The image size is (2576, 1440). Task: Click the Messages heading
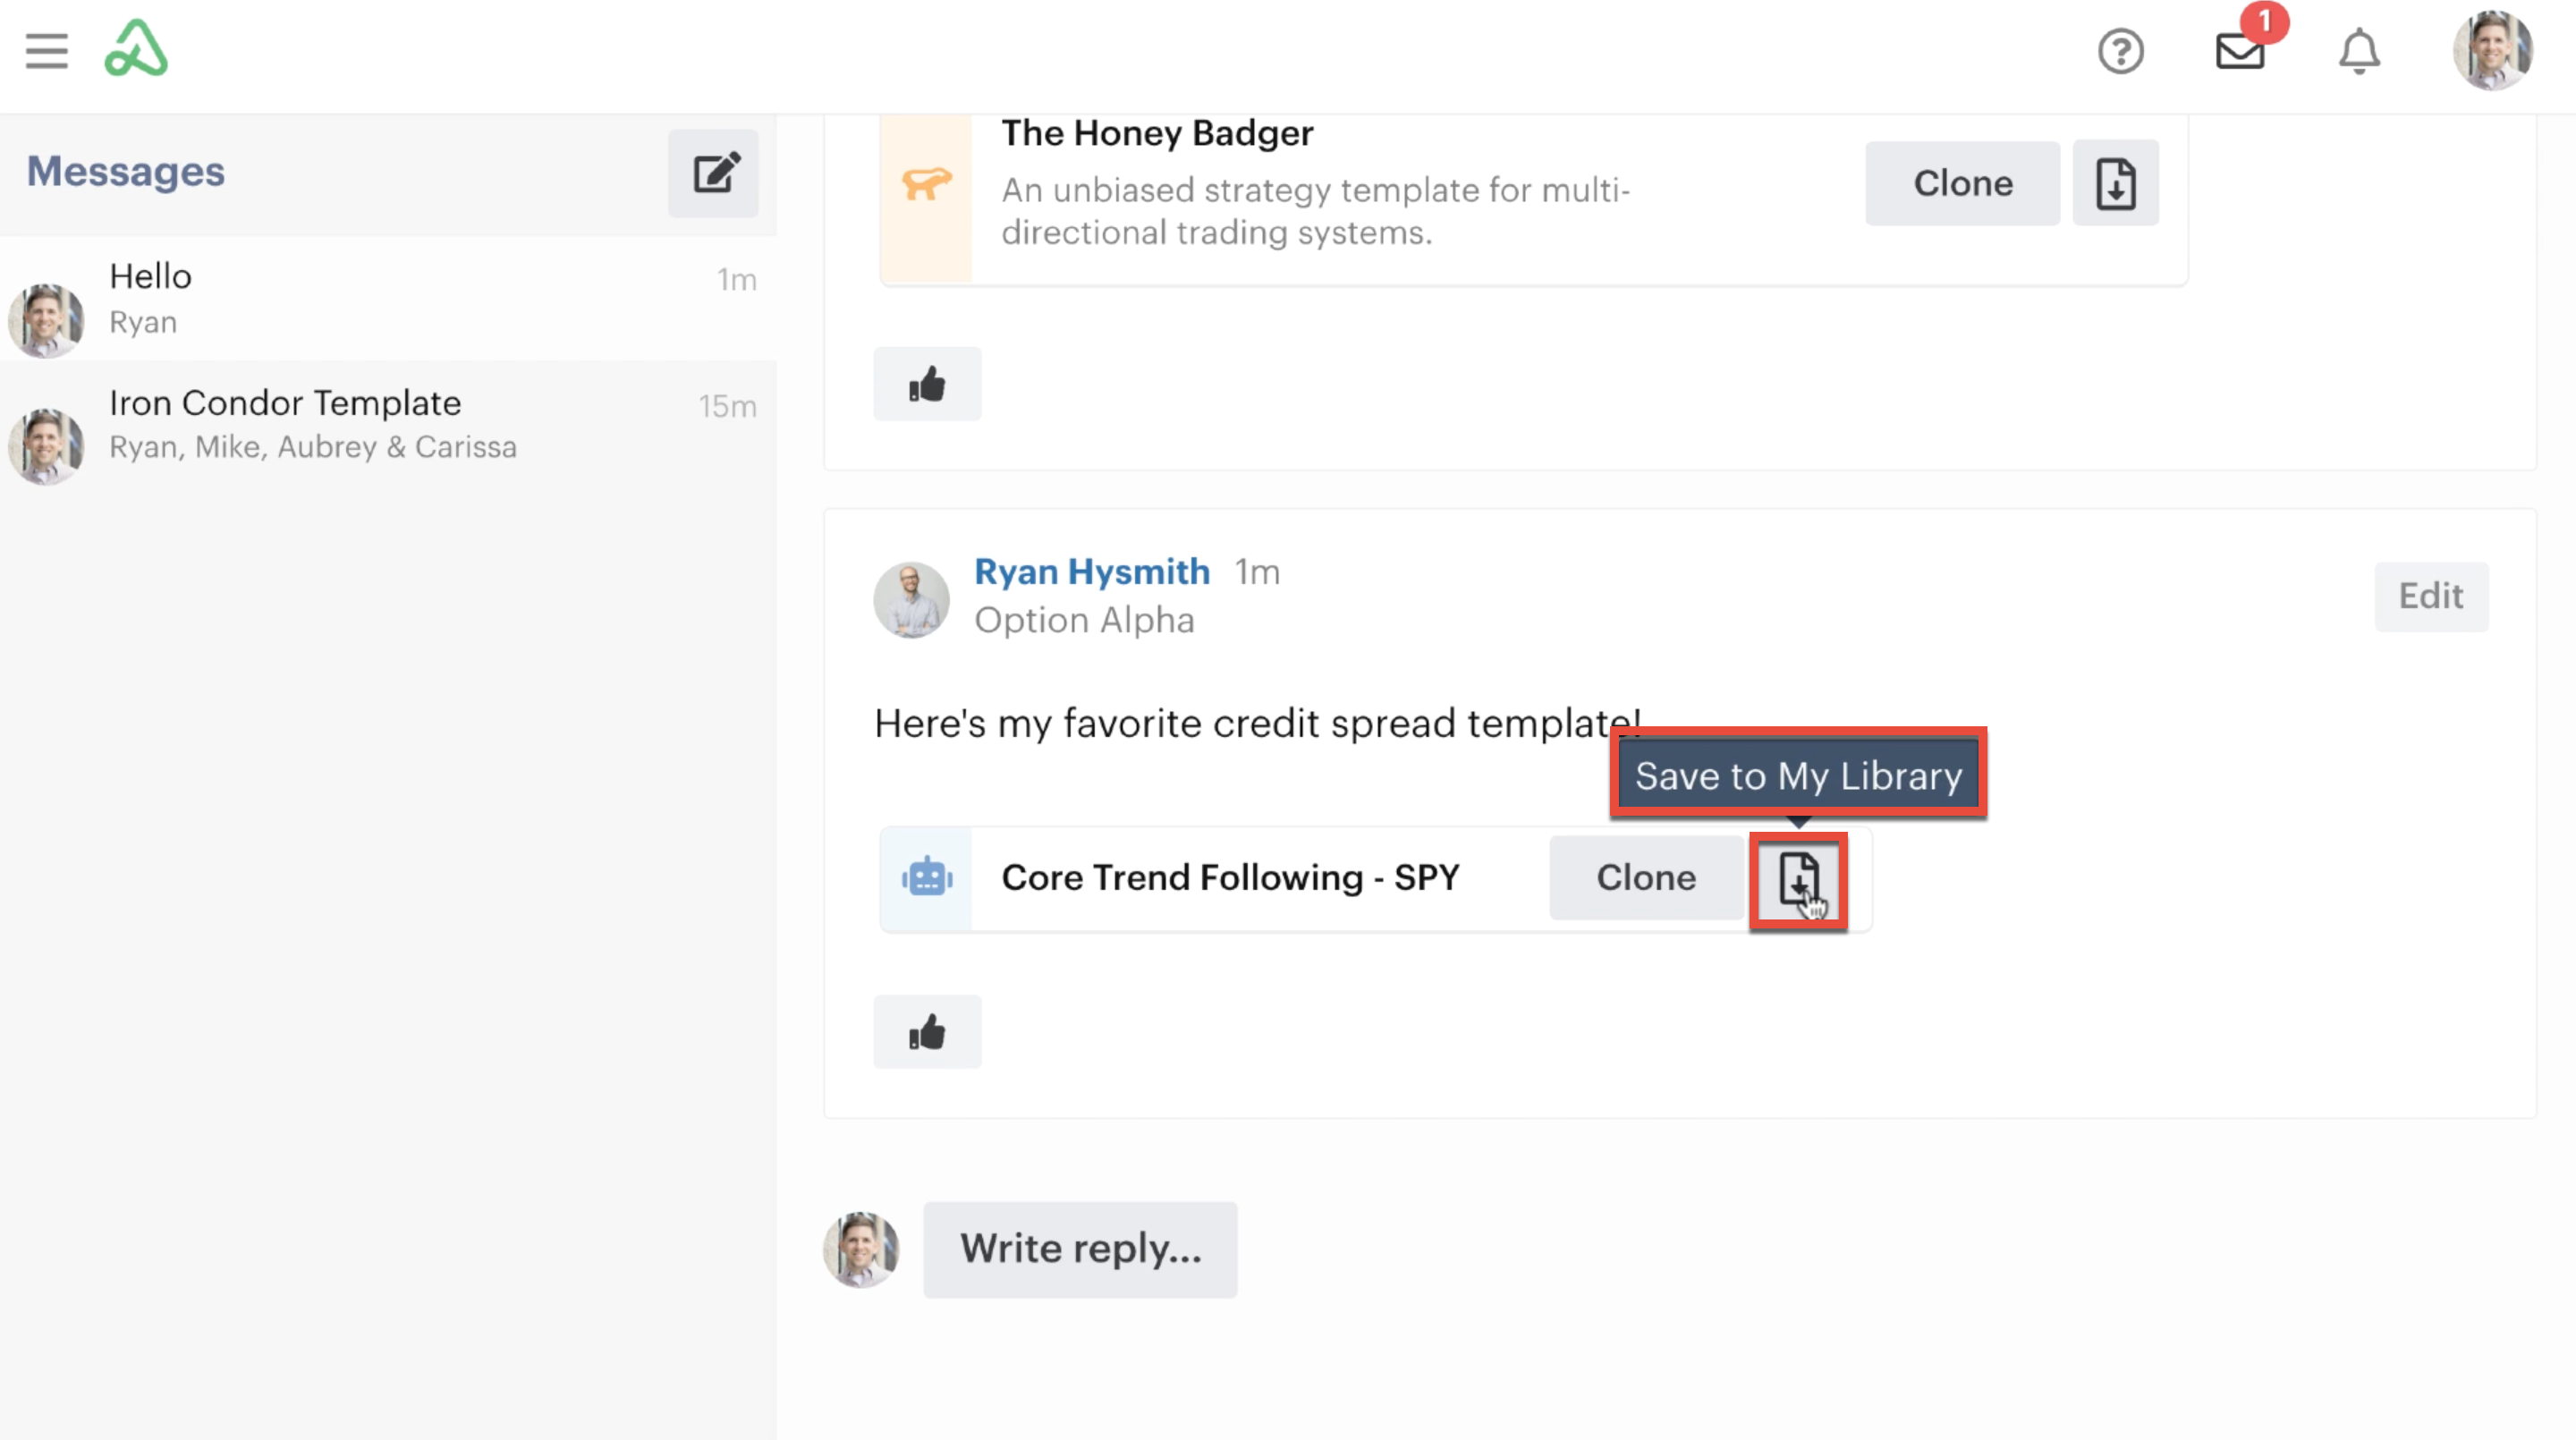point(126,171)
